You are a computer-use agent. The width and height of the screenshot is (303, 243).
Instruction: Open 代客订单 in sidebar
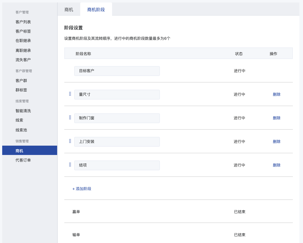click(23, 160)
